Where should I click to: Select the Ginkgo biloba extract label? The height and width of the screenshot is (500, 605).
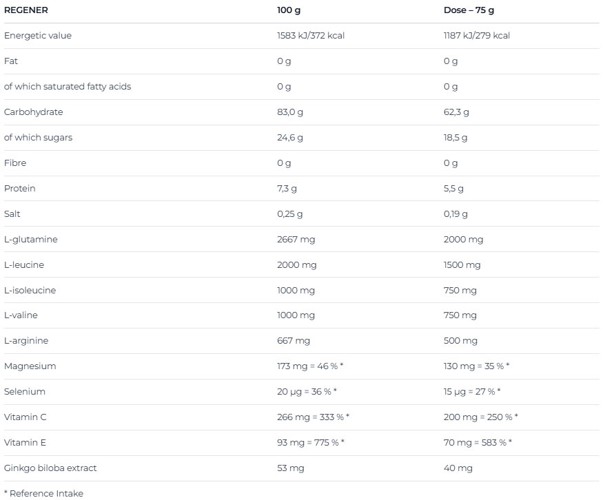(x=50, y=468)
